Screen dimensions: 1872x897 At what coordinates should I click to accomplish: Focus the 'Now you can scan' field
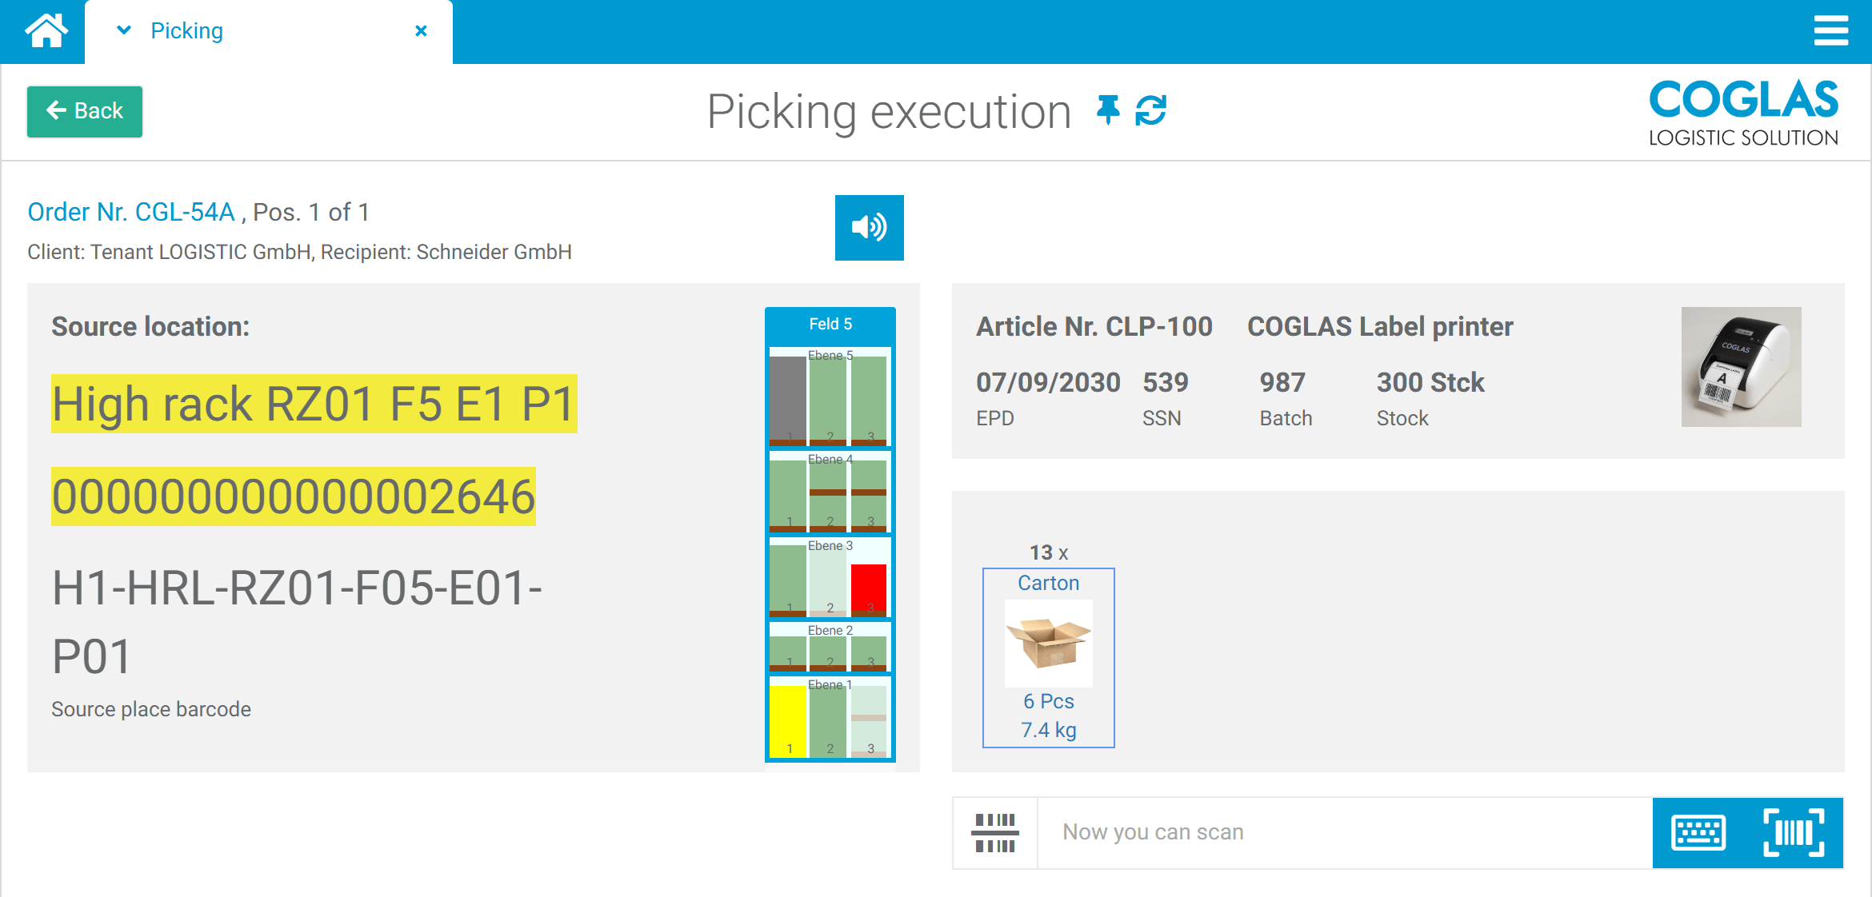[x=1344, y=832]
